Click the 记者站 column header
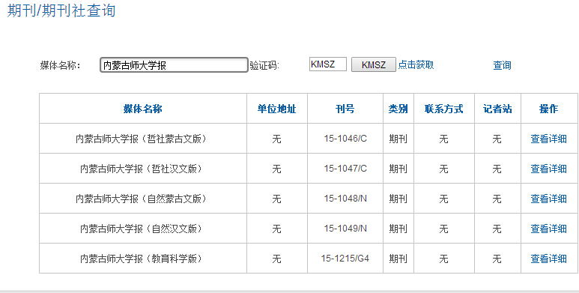This screenshot has width=579, height=293. [497, 109]
